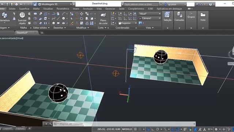Toggle dynamic input blue status icon
Image resolution: width=234 pixels, height=132 pixels.
(148, 129)
